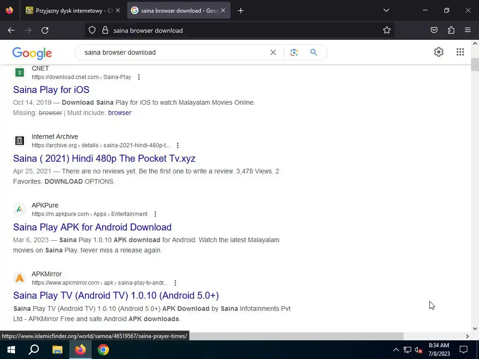Click the www.apkmirror.com URL text

pyautogui.click(x=100, y=283)
